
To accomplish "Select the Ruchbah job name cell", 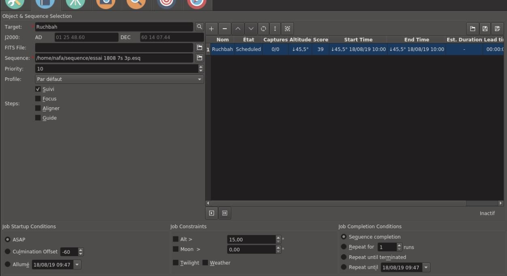I will point(223,49).
